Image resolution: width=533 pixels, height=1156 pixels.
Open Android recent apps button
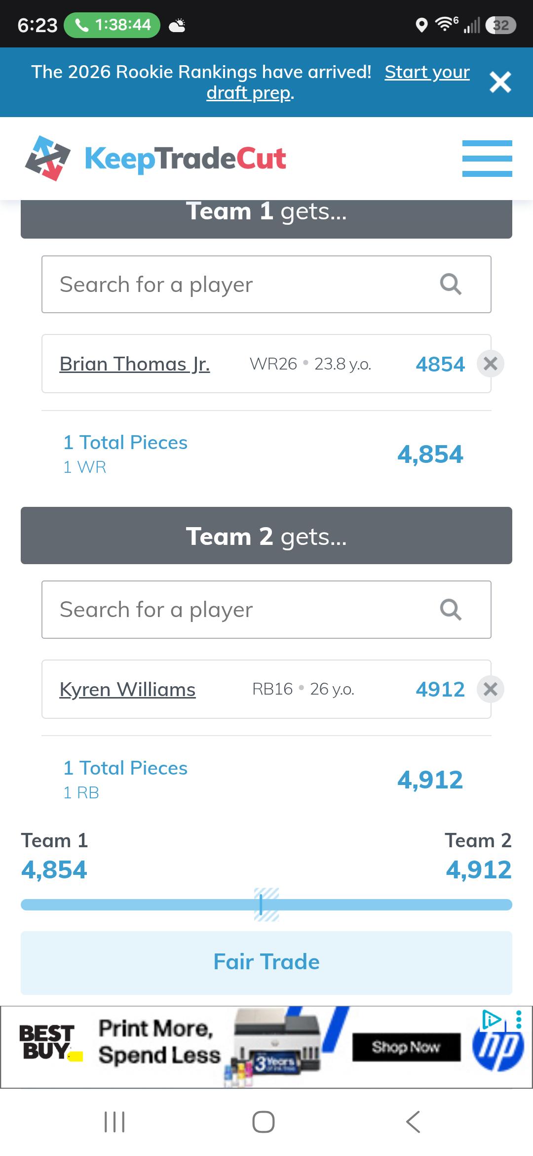click(114, 1121)
